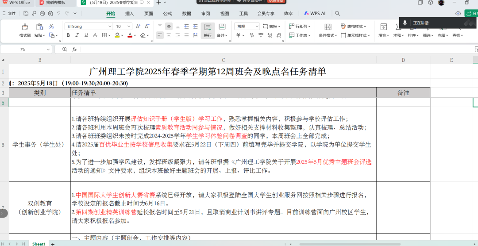This screenshot has width=478, height=246.
Task: Switch to the 插入 (Insert) ribbon tab
Action: [129, 14]
